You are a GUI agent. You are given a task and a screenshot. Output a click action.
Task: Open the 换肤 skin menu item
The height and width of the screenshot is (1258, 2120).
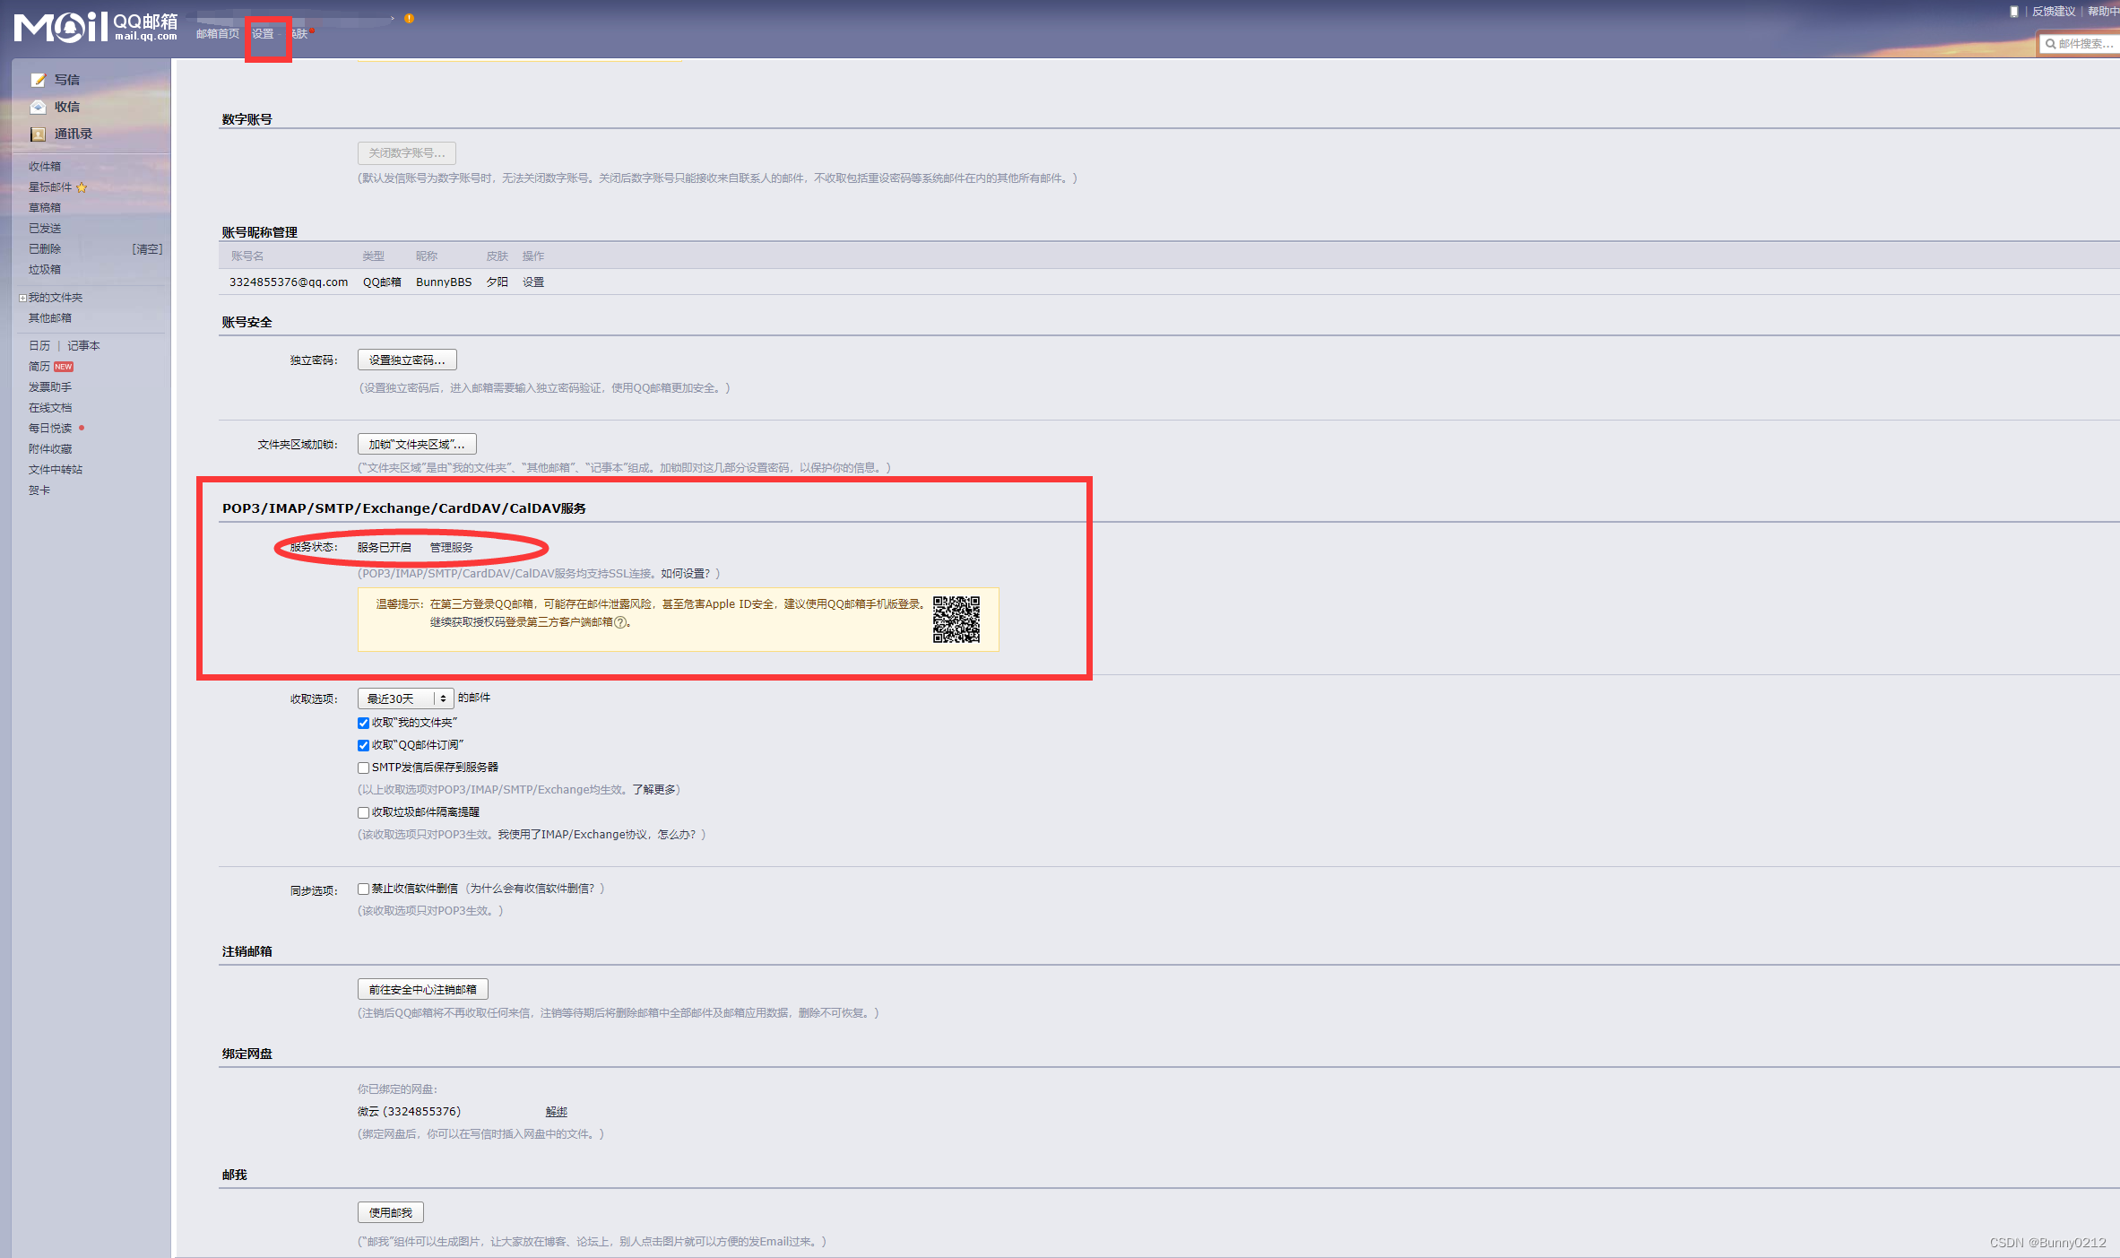pyautogui.click(x=302, y=33)
